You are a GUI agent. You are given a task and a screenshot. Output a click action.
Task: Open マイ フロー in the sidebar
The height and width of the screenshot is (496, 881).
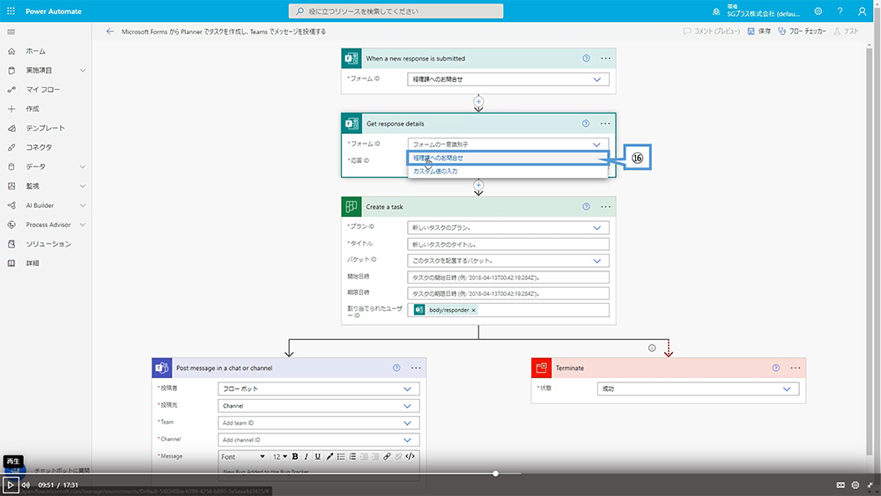[42, 90]
